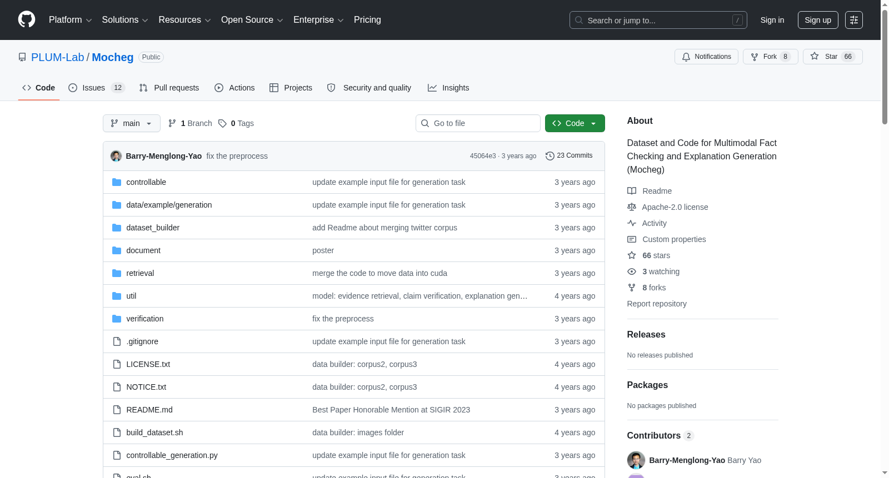The image size is (889, 478).
Task: Open LICENSE.txt file
Action: 148,364
